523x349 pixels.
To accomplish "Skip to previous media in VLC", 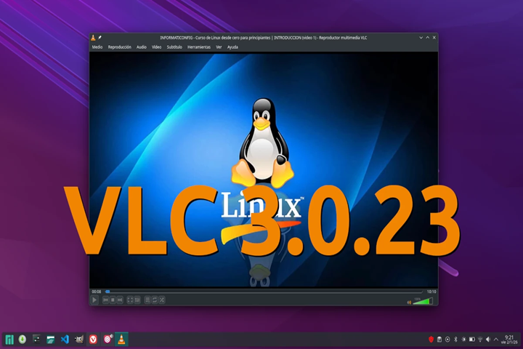I will coord(106,300).
